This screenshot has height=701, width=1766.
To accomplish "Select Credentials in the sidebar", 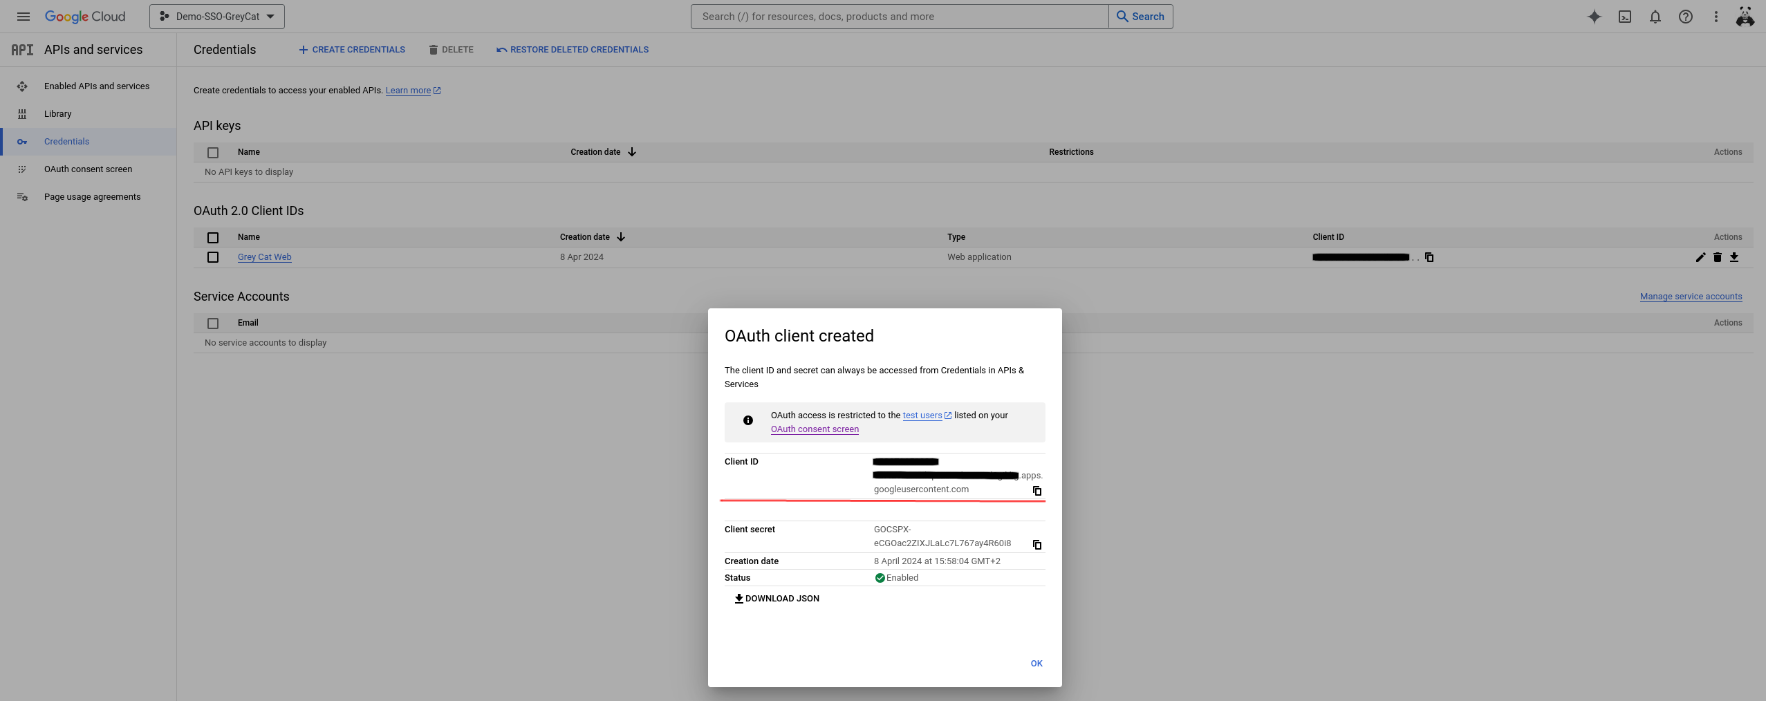I will pos(89,142).
